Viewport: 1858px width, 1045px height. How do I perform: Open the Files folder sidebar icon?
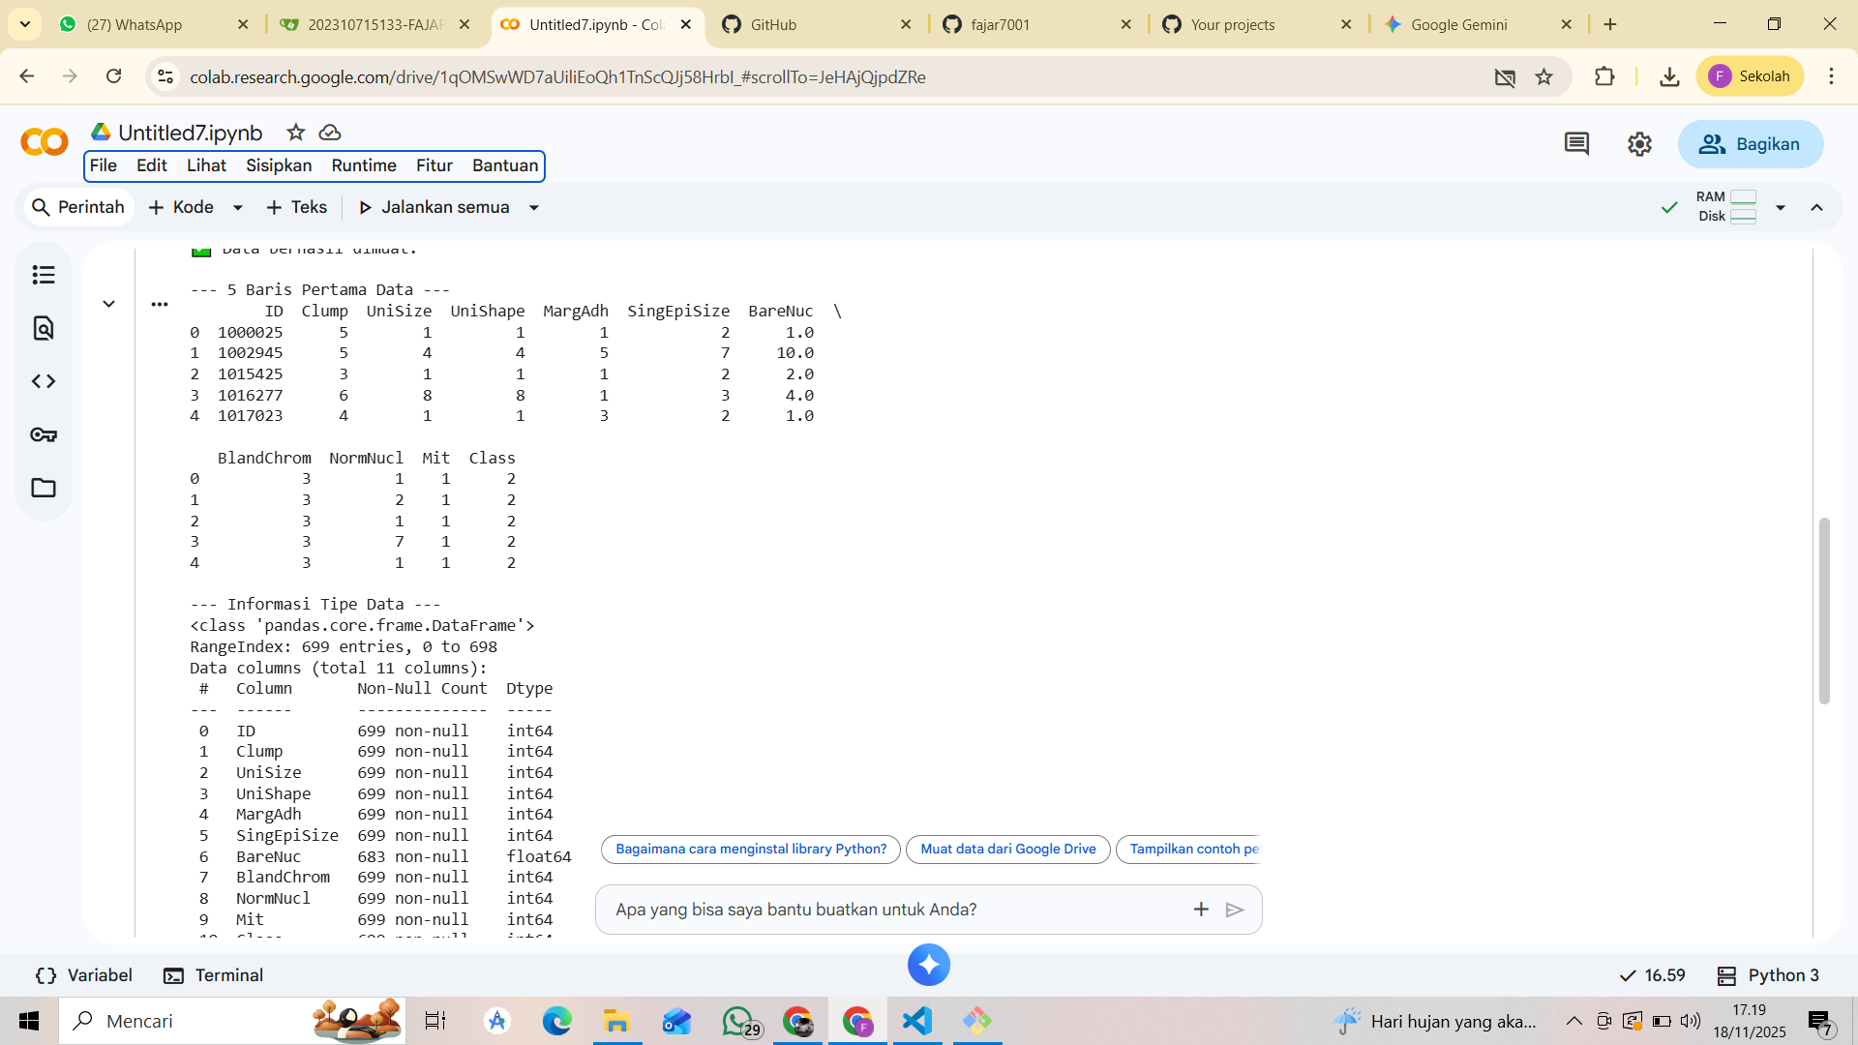44,488
